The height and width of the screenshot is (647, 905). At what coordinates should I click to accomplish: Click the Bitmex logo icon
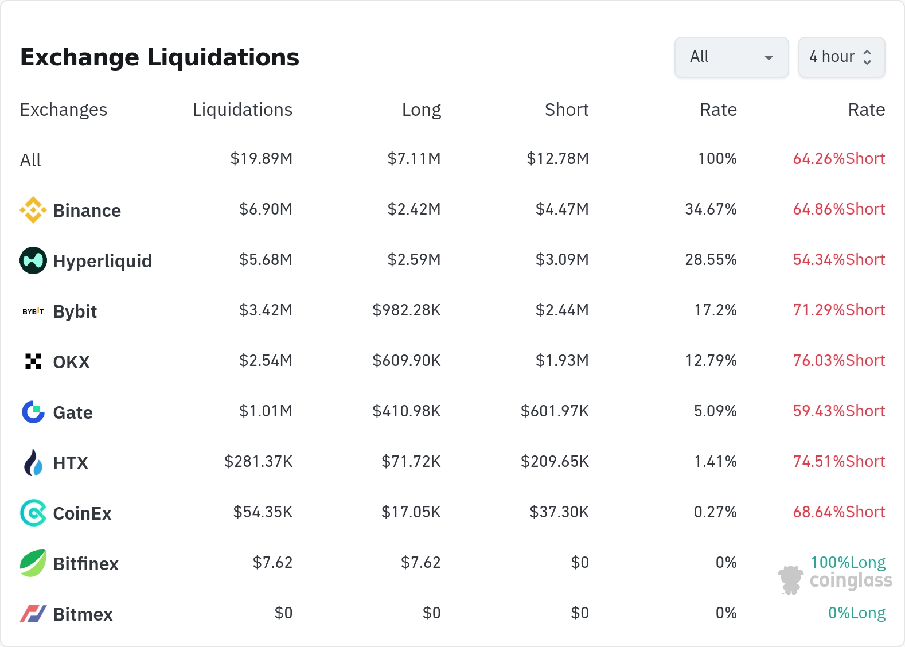point(33,614)
